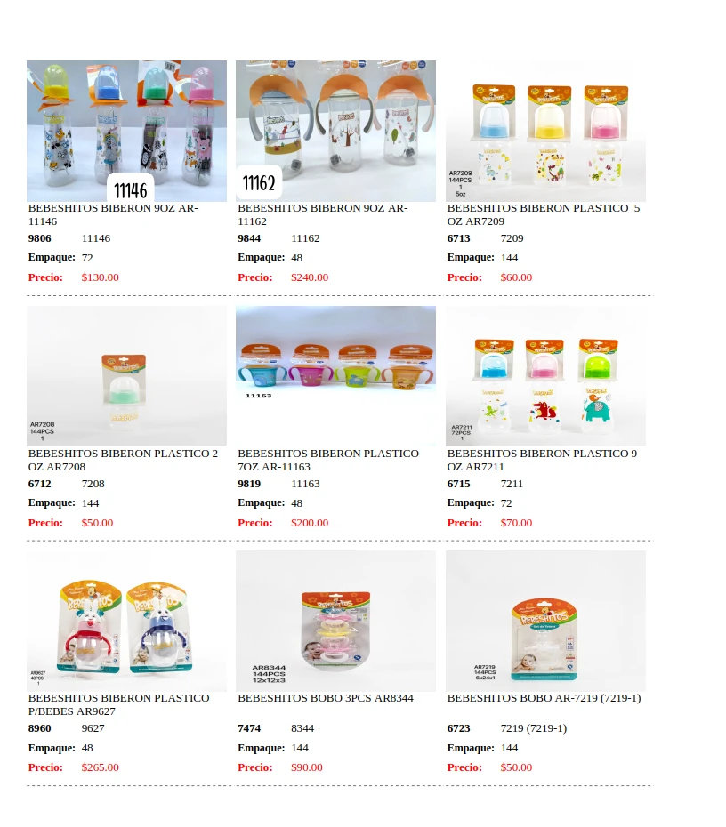Click title BEBESHITOS BIBERON PLASTICO 2 OZ AR7208

pyautogui.click(x=123, y=460)
